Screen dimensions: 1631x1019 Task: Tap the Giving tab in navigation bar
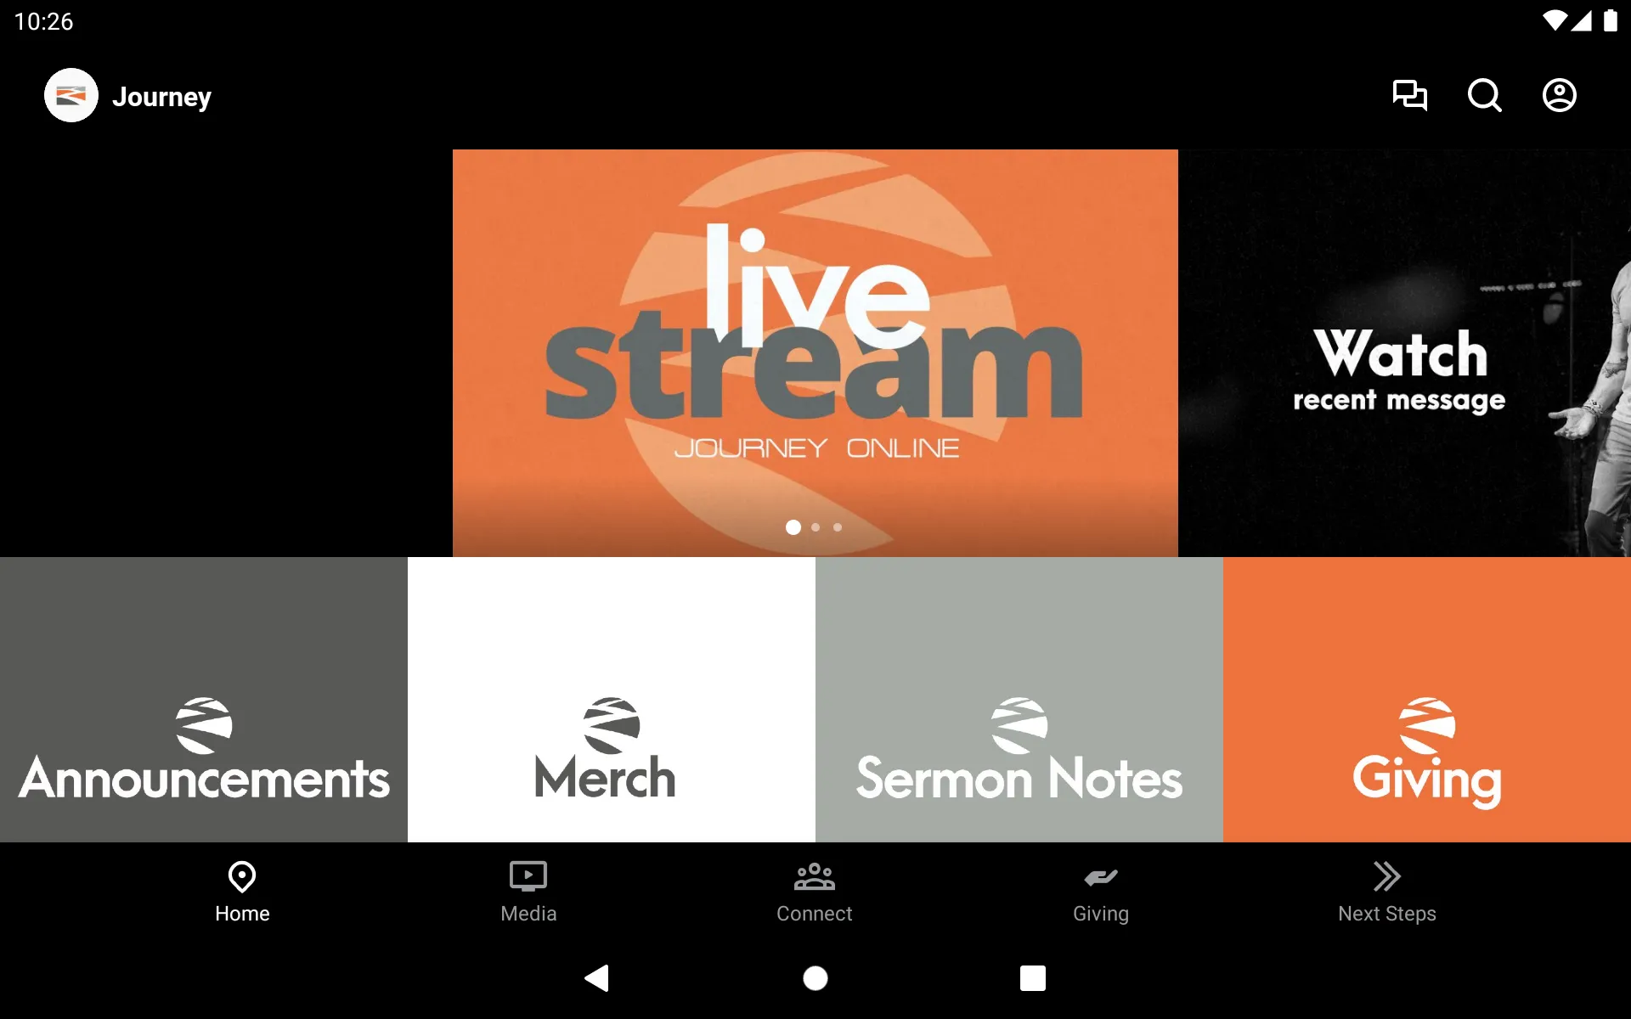pyautogui.click(x=1099, y=891)
